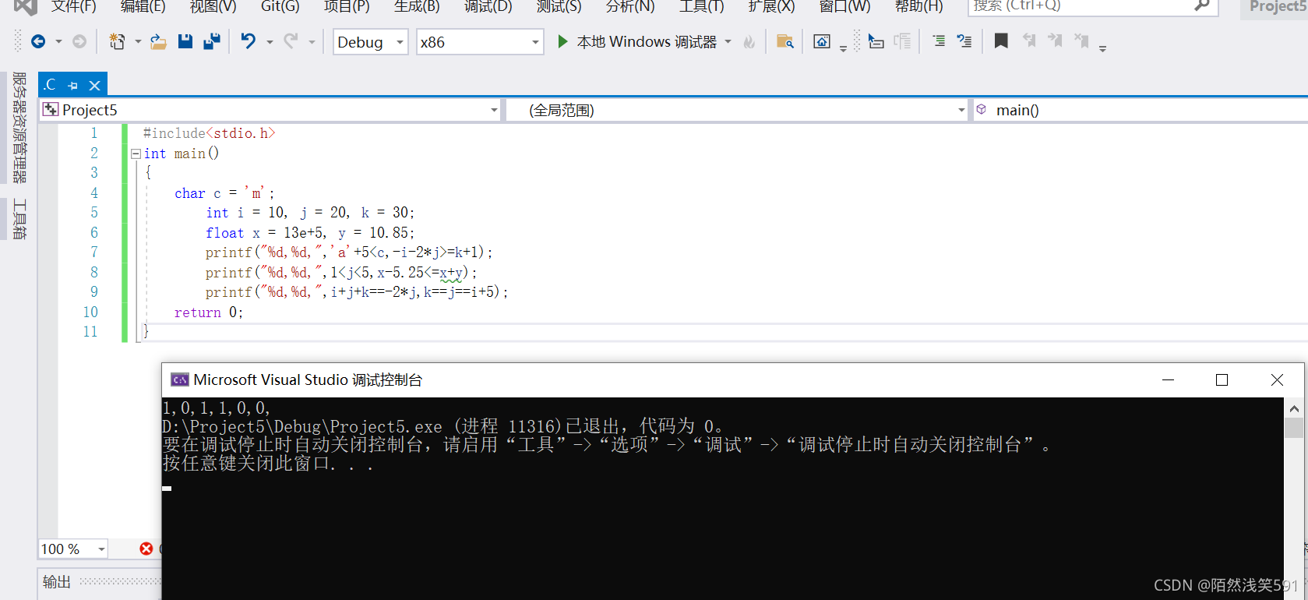Open the 扩展(X) menu

pos(771,6)
